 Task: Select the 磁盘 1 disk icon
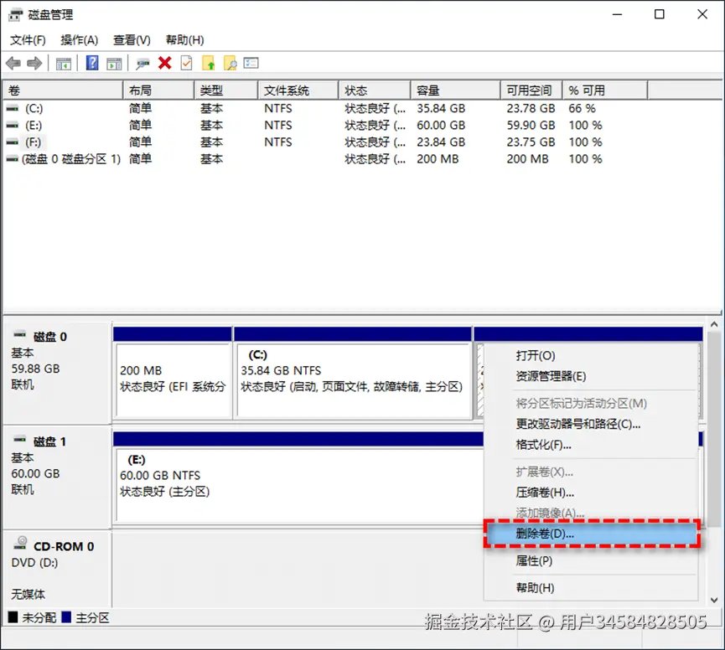click(20, 438)
